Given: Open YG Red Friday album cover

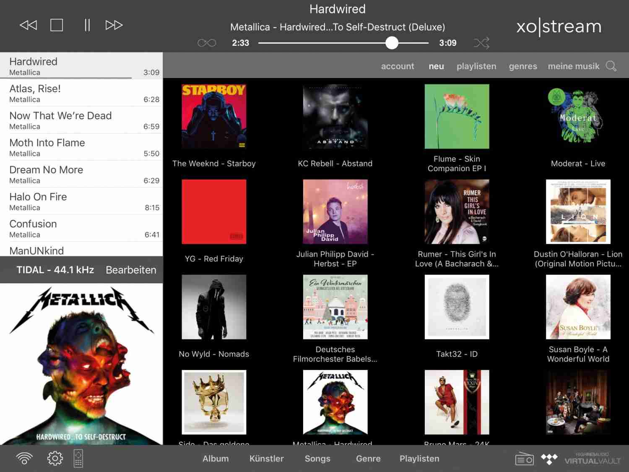Looking at the screenshot, I should click(x=214, y=211).
